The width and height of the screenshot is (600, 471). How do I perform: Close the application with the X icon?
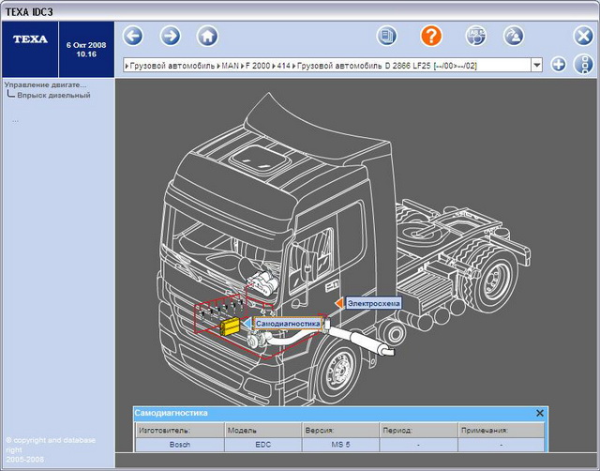(583, 37)
